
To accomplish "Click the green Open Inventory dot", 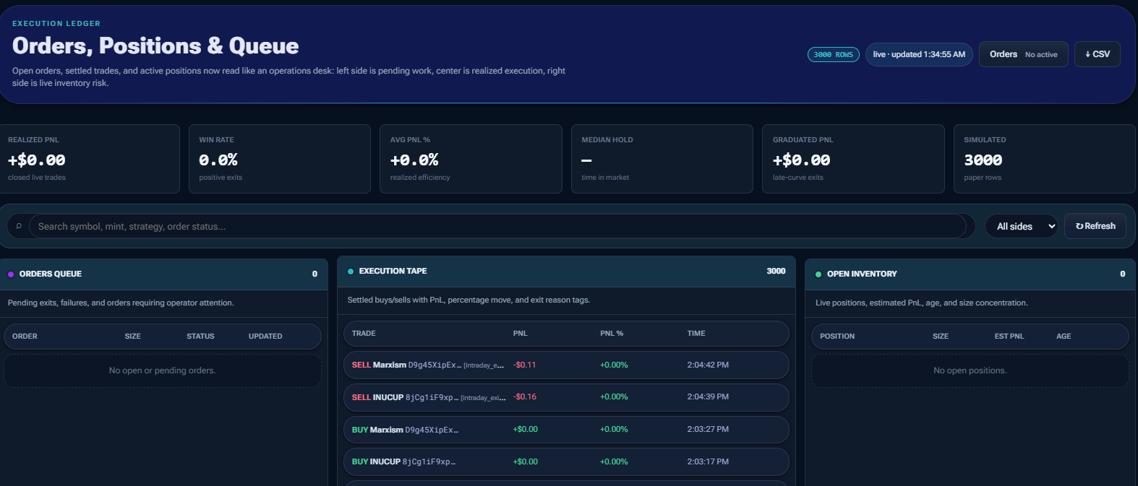I will click(x=818, y=274).
